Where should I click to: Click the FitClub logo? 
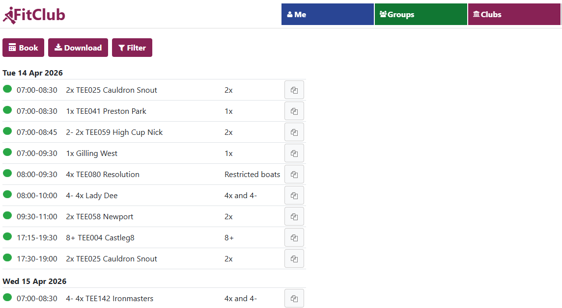34,15
